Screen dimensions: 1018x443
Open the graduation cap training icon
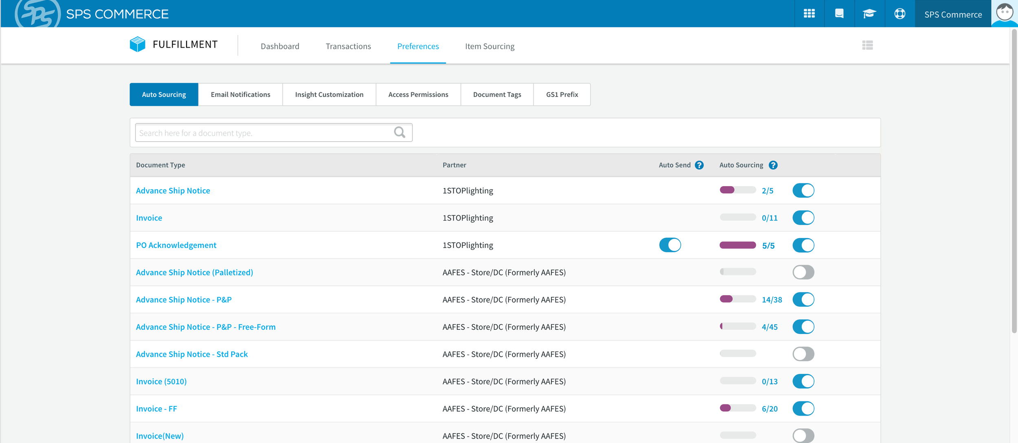[869, 14]
